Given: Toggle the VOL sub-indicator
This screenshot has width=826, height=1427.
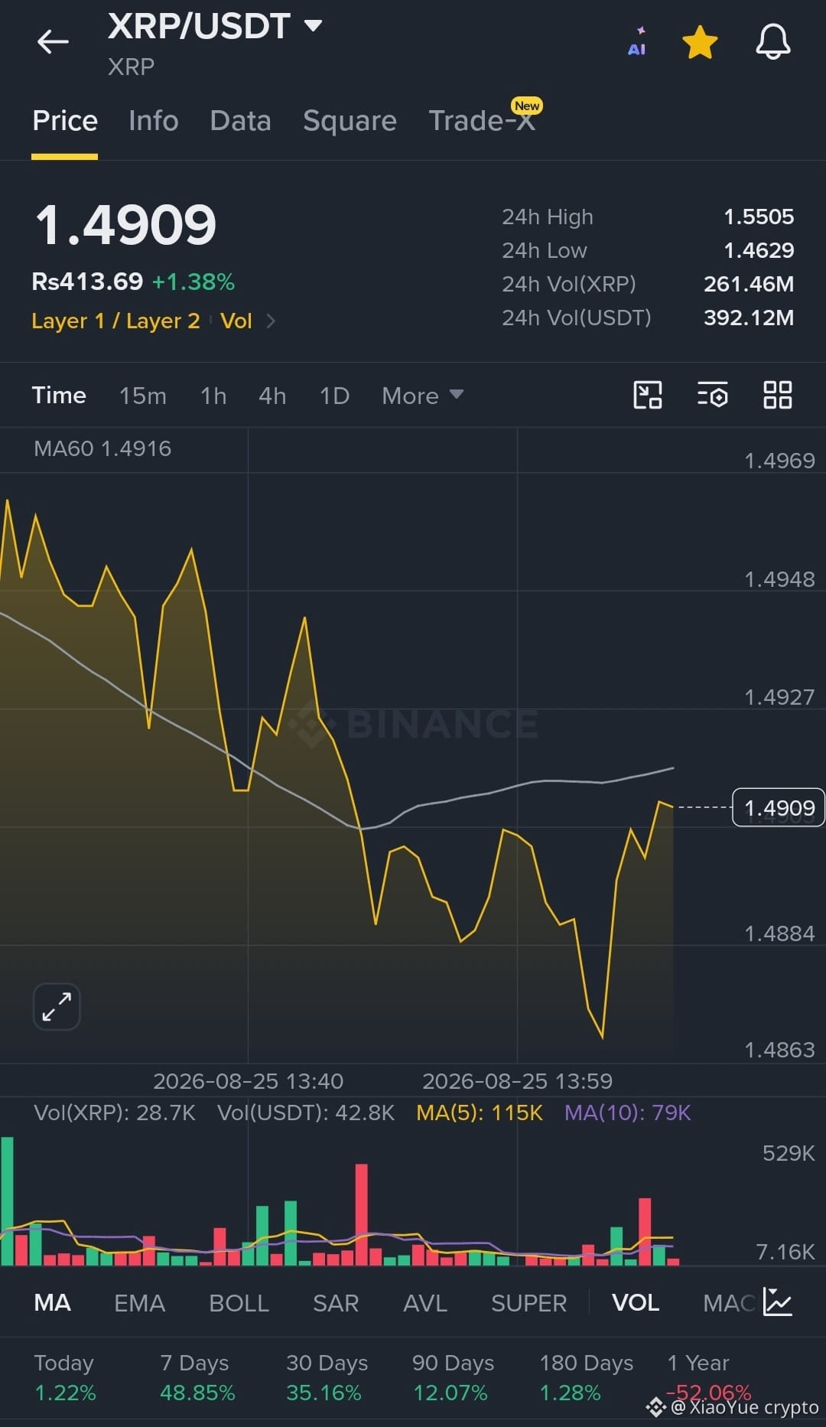Looking at the screenshot, I should point(636,1302).
